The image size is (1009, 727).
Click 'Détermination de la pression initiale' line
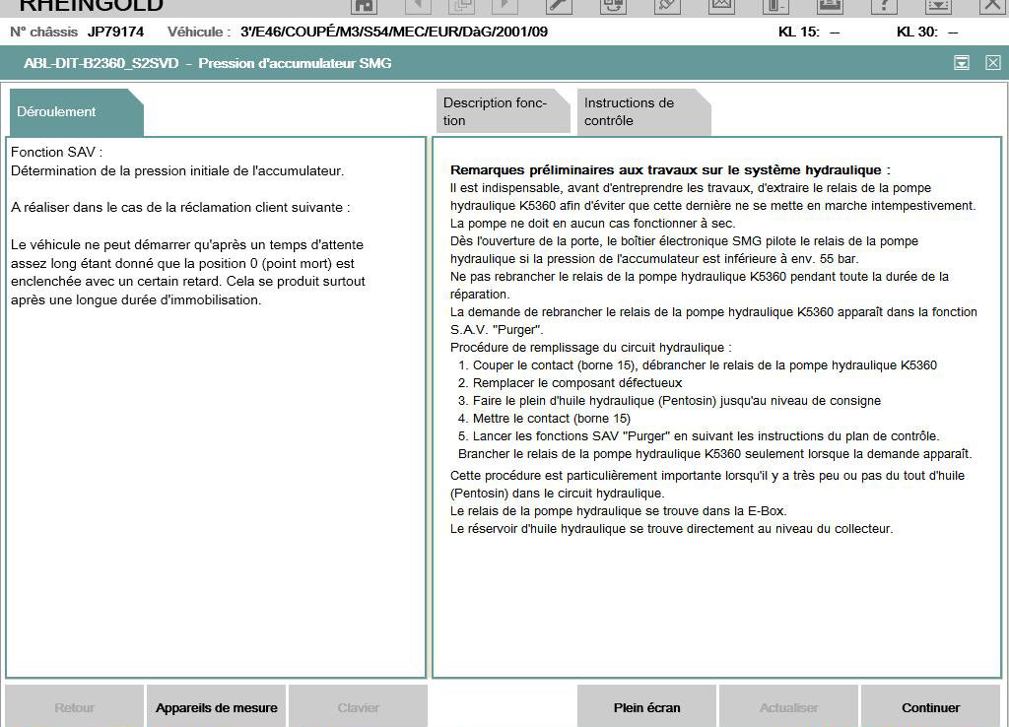coord(177,170)
